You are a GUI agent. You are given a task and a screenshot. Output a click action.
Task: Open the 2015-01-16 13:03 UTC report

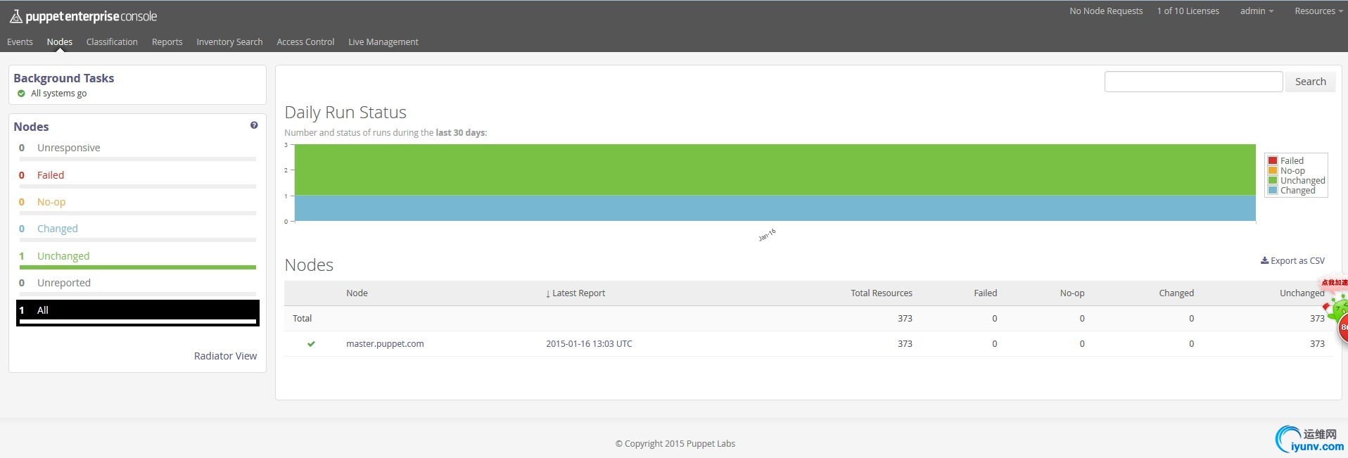click(589, 344)
